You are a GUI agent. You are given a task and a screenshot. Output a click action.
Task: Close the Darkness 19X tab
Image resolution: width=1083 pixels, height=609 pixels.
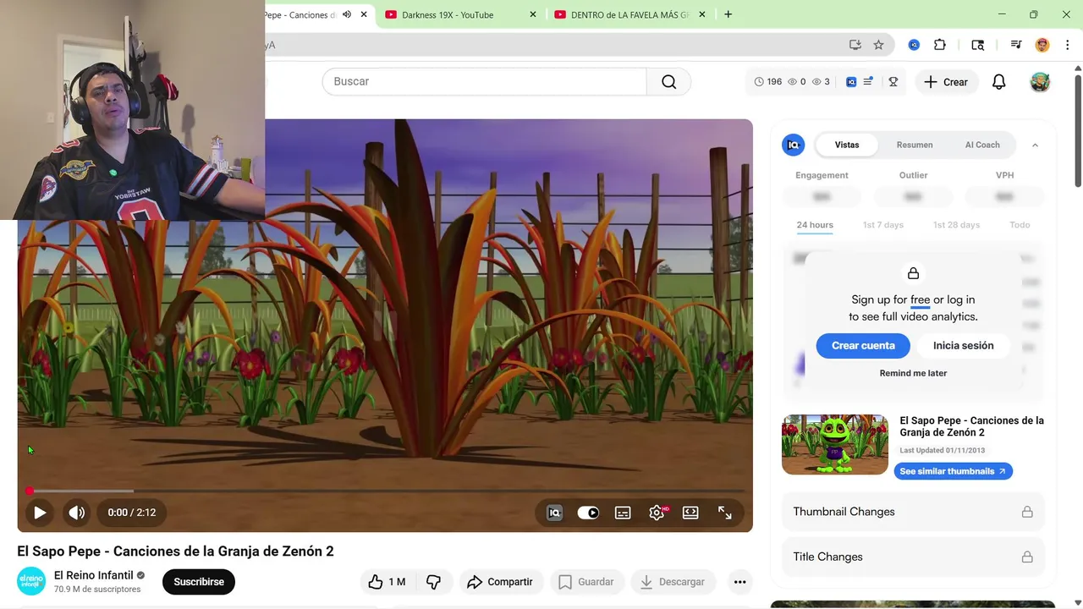[533, 14]
